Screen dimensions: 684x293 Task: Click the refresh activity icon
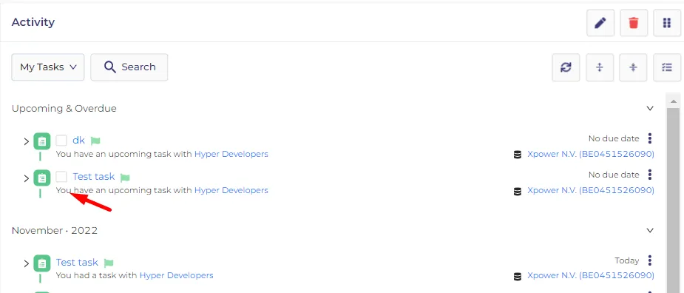pos(566,67)
